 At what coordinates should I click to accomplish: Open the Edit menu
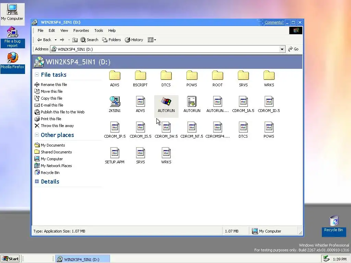(52, 30)
